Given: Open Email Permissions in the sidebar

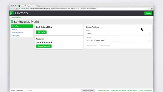Looking at the screenshot, I should tap(17, 32).
